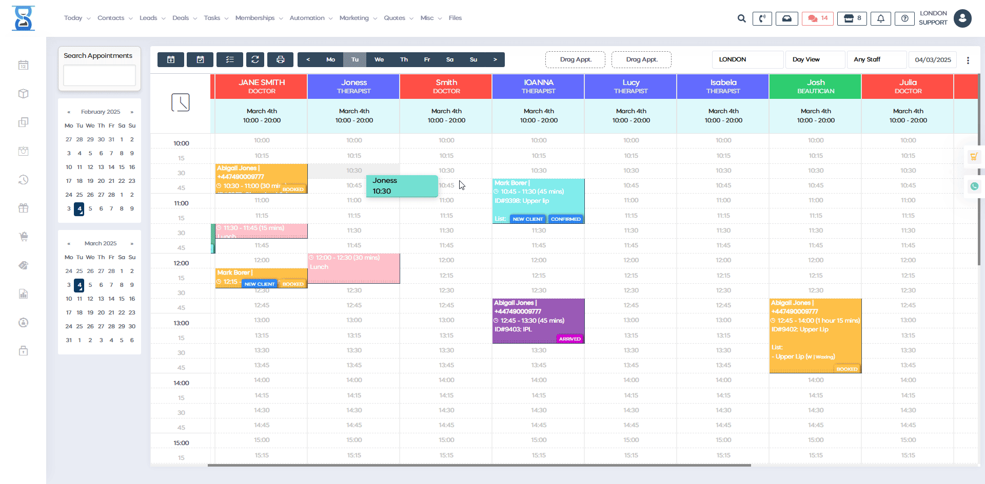
Task: Open the LONDON location dropdown
Action: [747, 59]
